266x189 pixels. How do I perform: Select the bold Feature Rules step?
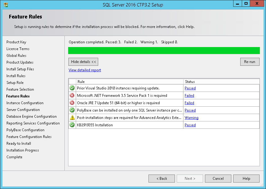[x=18, y=96]
